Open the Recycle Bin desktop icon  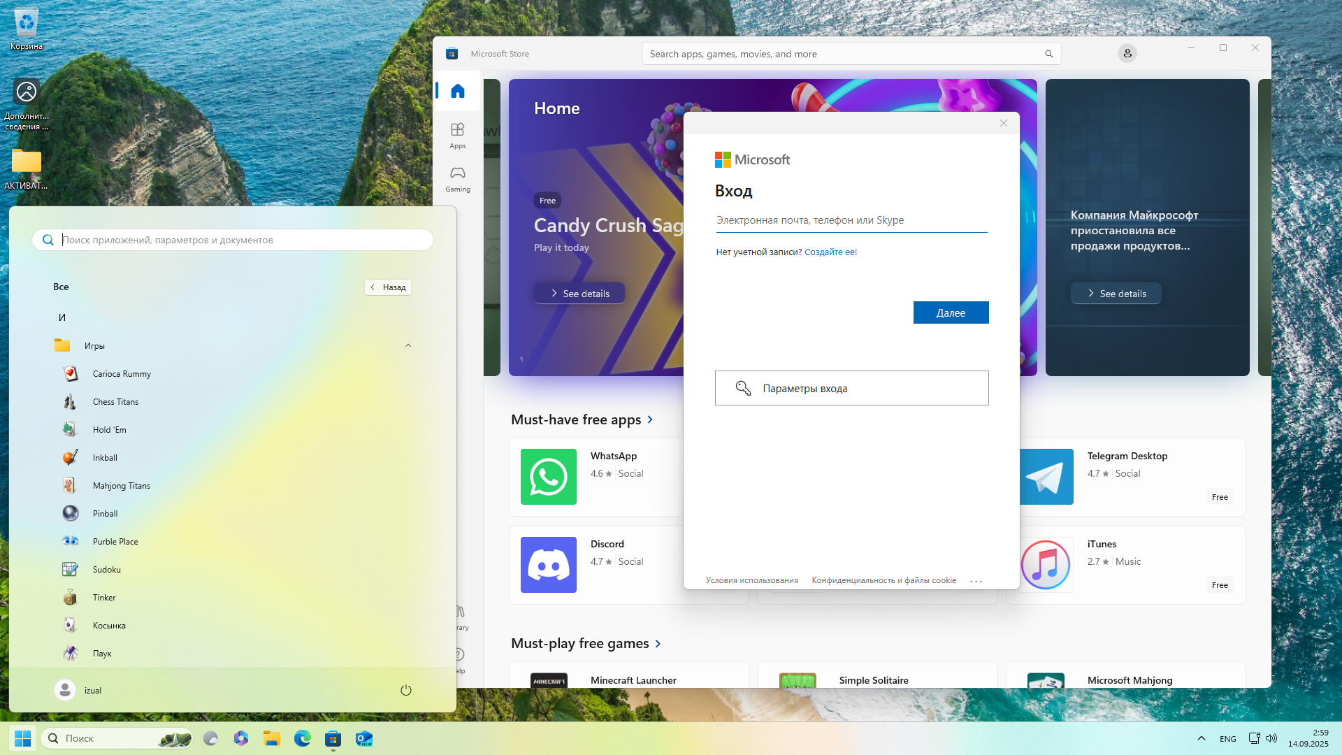[x=26, y=28]
